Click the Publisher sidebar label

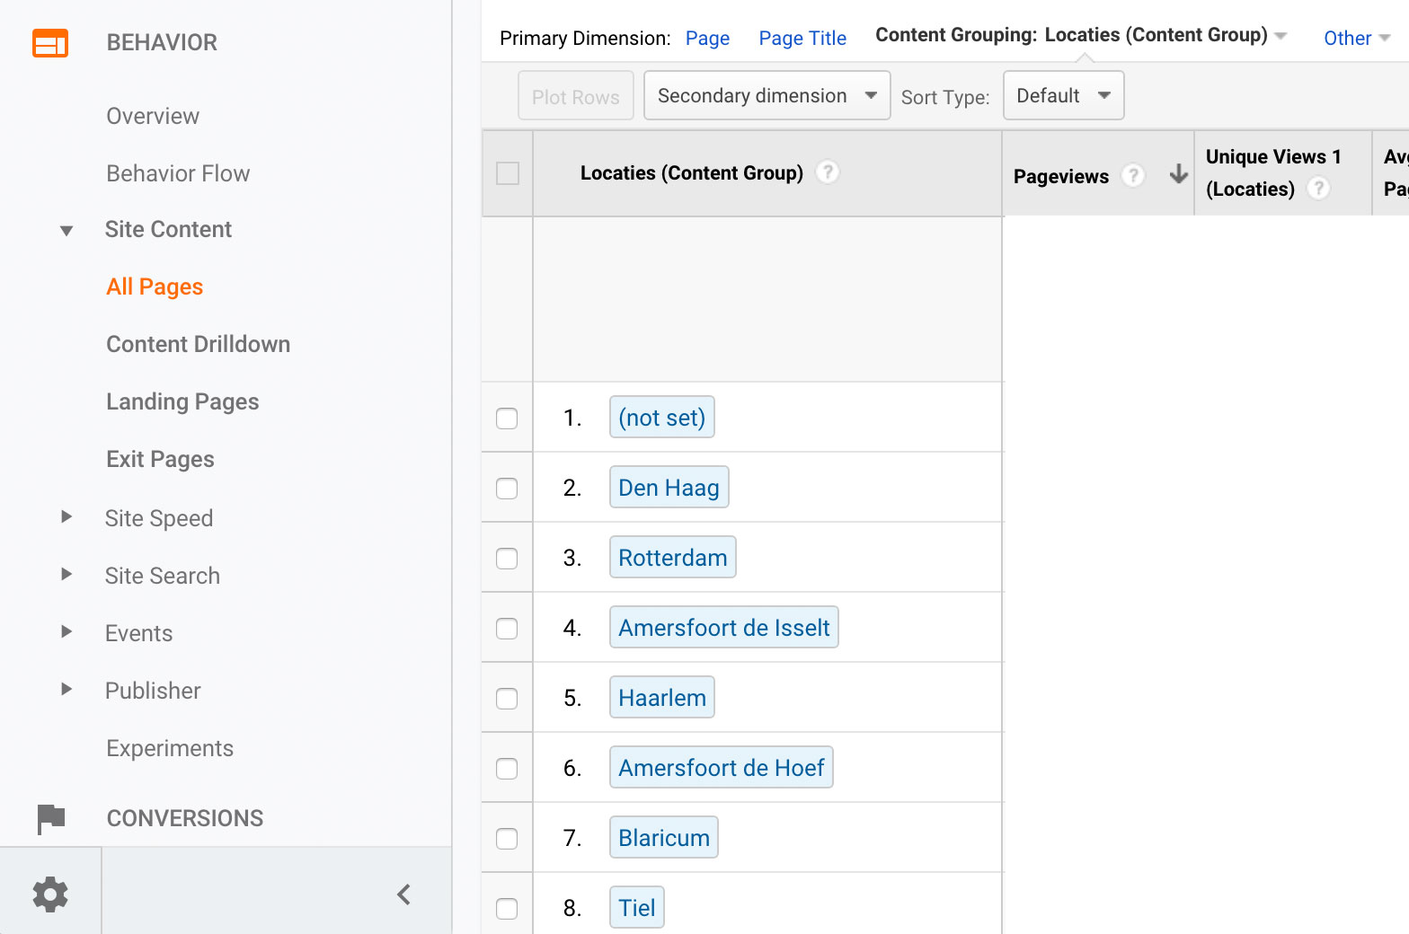click(x=153, y=691)
